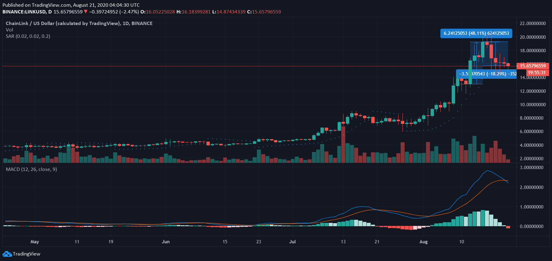The height and width of the screenshot is (261, 552).
Task: Select the ChainLink / US Dollar chart title
Action: [79, 24]
